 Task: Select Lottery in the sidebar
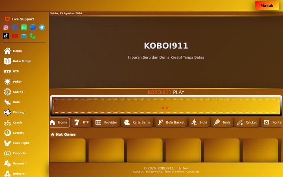point(14,133)
